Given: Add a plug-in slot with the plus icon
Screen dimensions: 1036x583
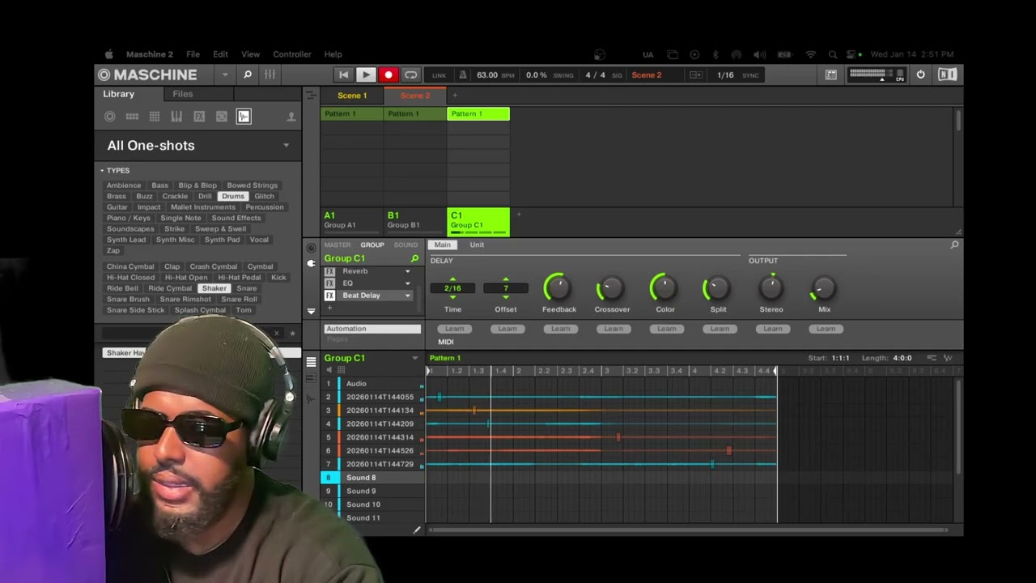Looking at the screenshot, I should (x=329, y=308).
